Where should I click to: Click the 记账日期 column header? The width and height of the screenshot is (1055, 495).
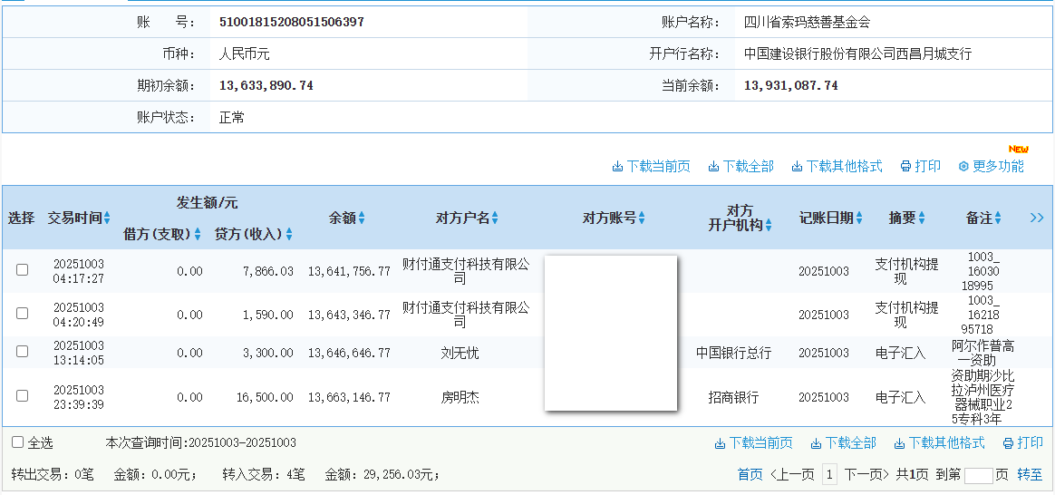click(x=826, y=218)
